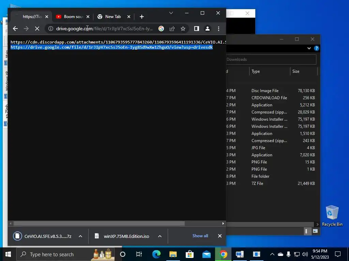
Task: Click the 7,020 KB size cell
Action: (x=307, y=155)
